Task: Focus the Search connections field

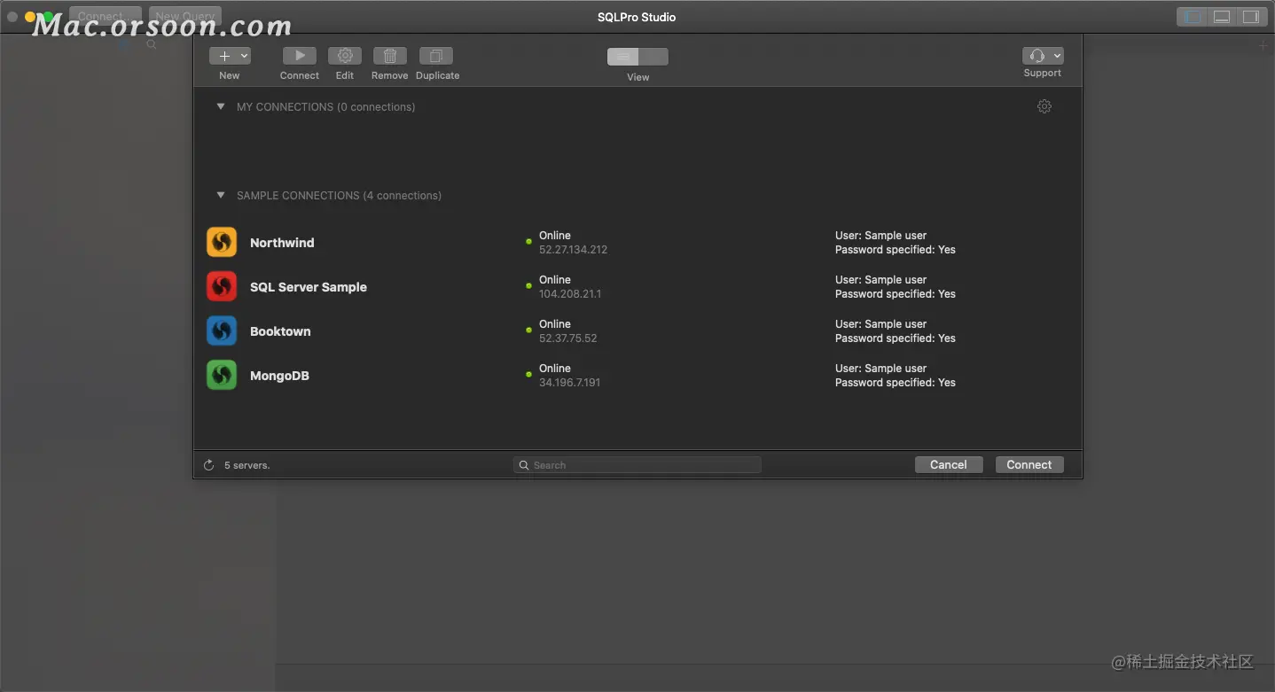Action: pos(637,465)
